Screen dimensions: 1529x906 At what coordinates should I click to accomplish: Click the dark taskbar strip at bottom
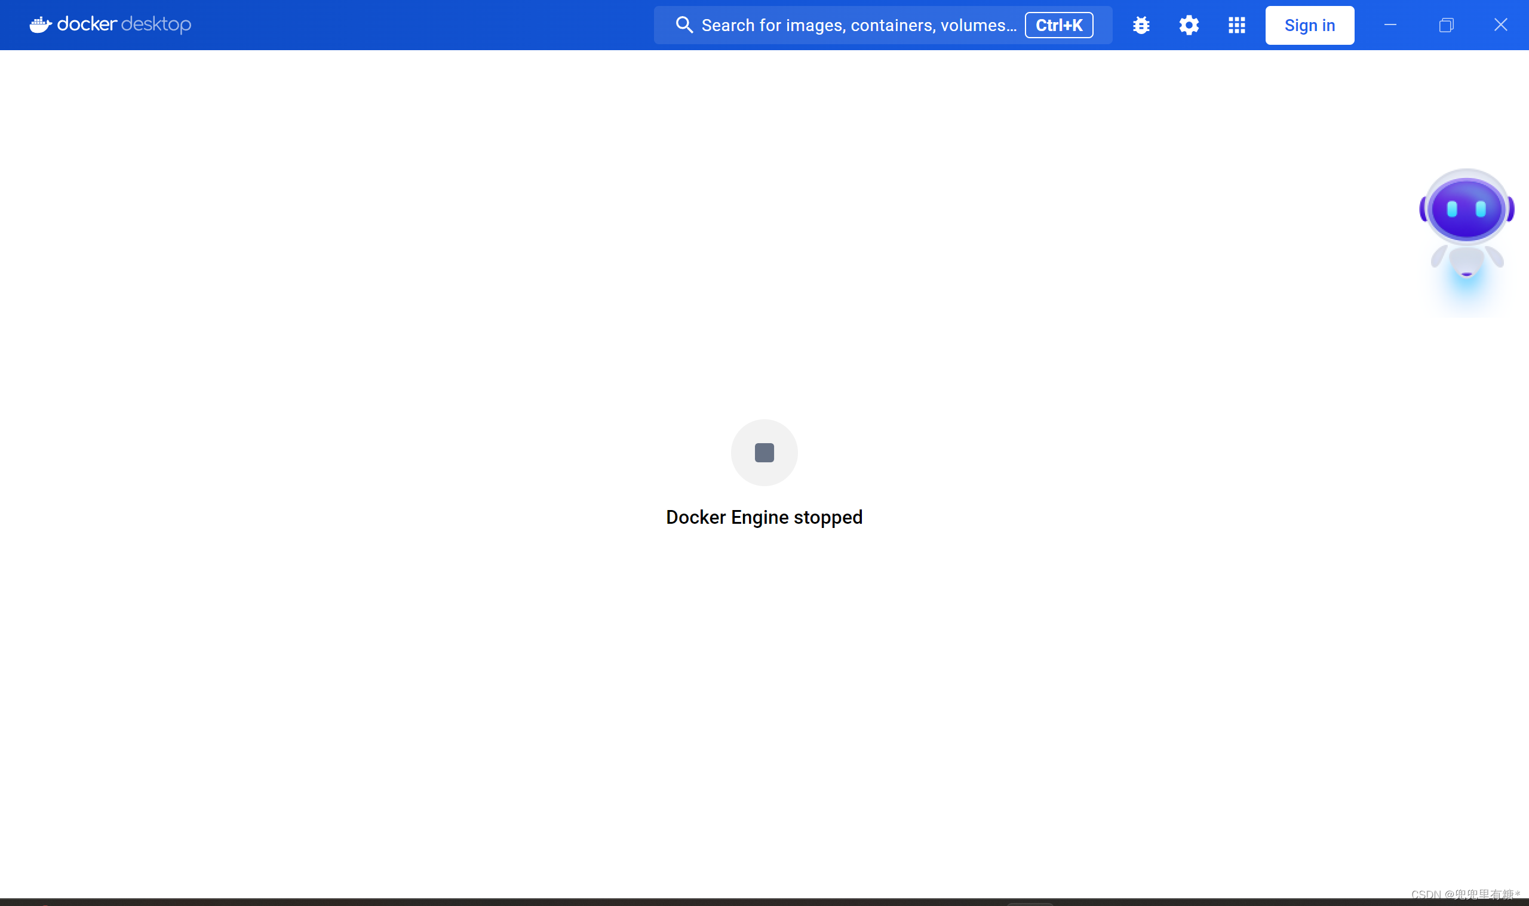[x=610, y=902]
